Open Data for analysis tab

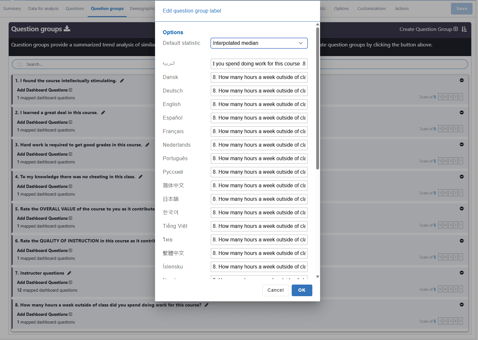coord(43,9)
